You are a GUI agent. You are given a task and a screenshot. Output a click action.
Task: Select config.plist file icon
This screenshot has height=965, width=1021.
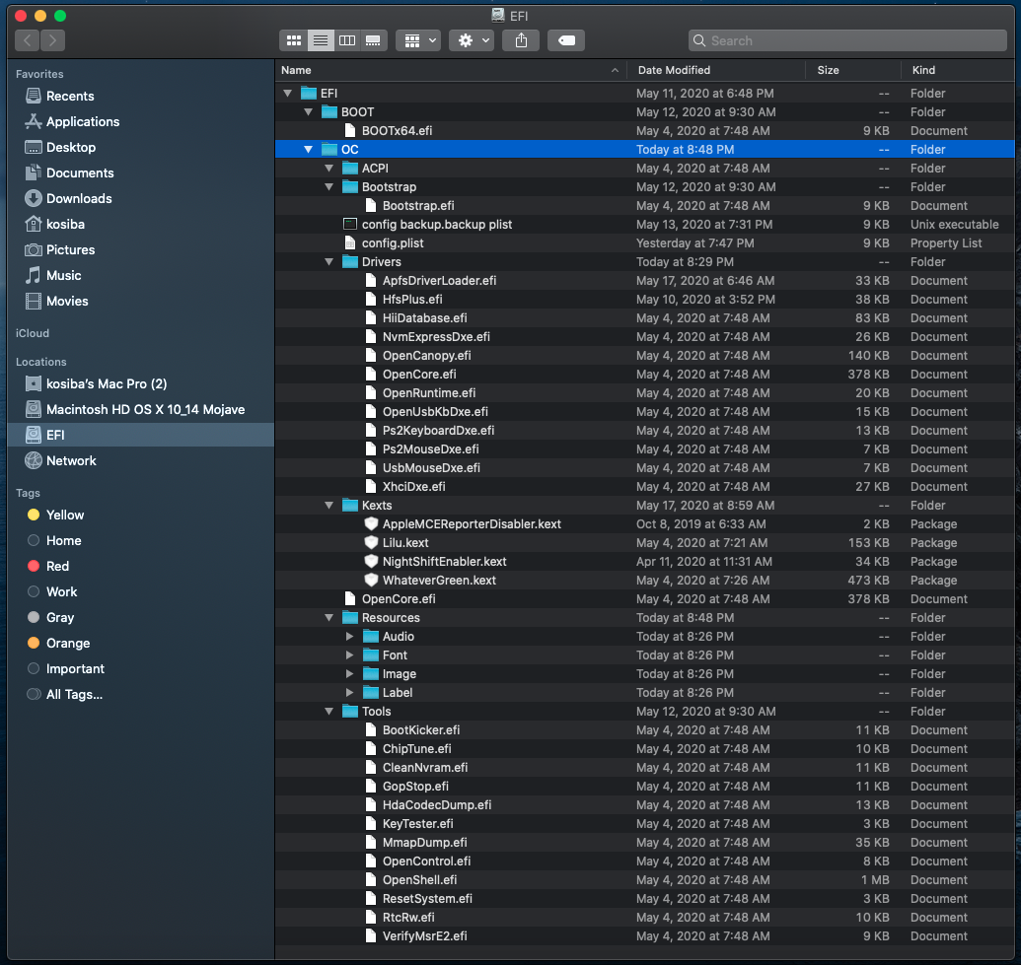[x=350, y=243]
